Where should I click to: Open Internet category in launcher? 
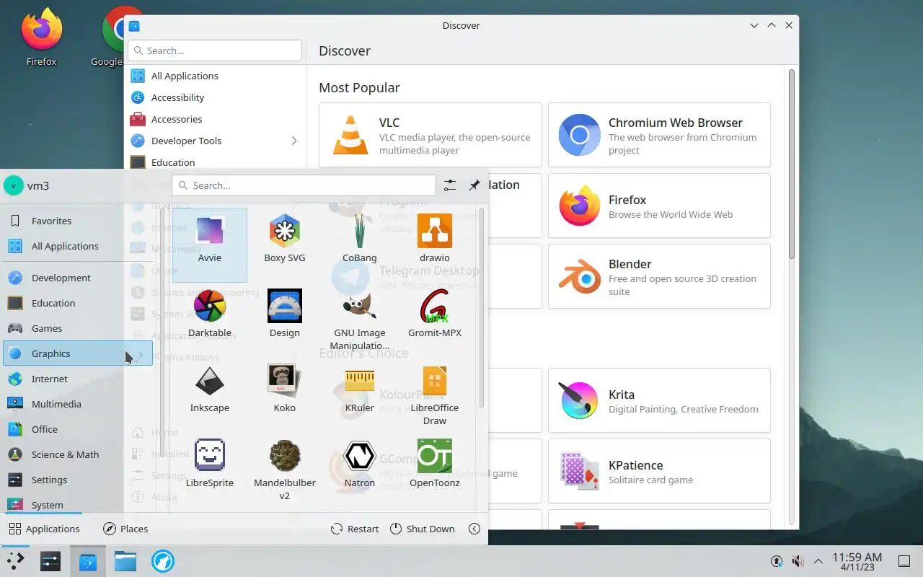pyautogui.click(x=78, y=379)
